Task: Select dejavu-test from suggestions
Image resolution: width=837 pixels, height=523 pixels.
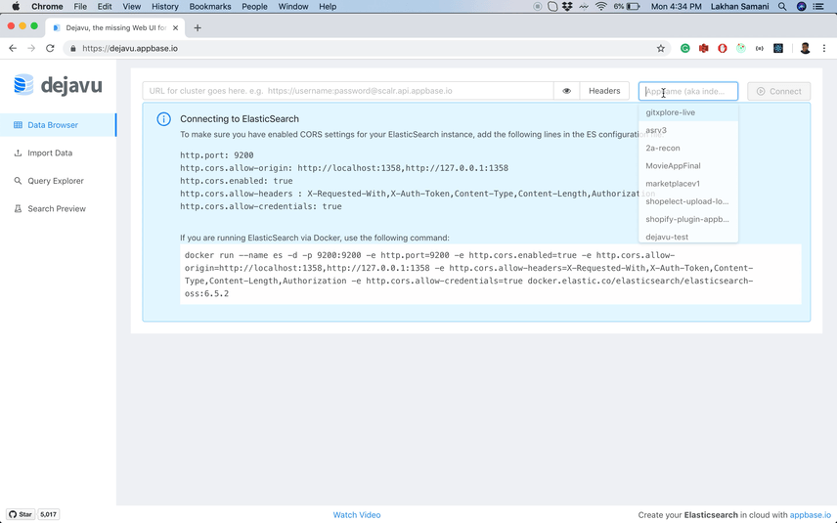Action: pyautogui.click(x=688, y=237)
